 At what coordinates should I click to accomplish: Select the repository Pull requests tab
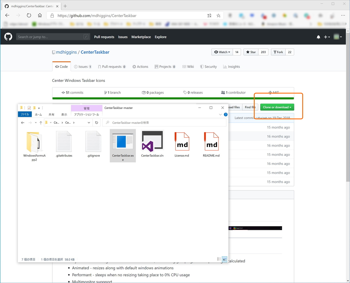112,67
